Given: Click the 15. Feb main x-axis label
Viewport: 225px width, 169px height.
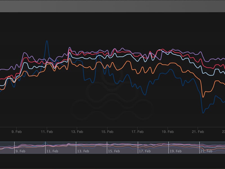Looking at the screenshot, I should click(107, 132).
